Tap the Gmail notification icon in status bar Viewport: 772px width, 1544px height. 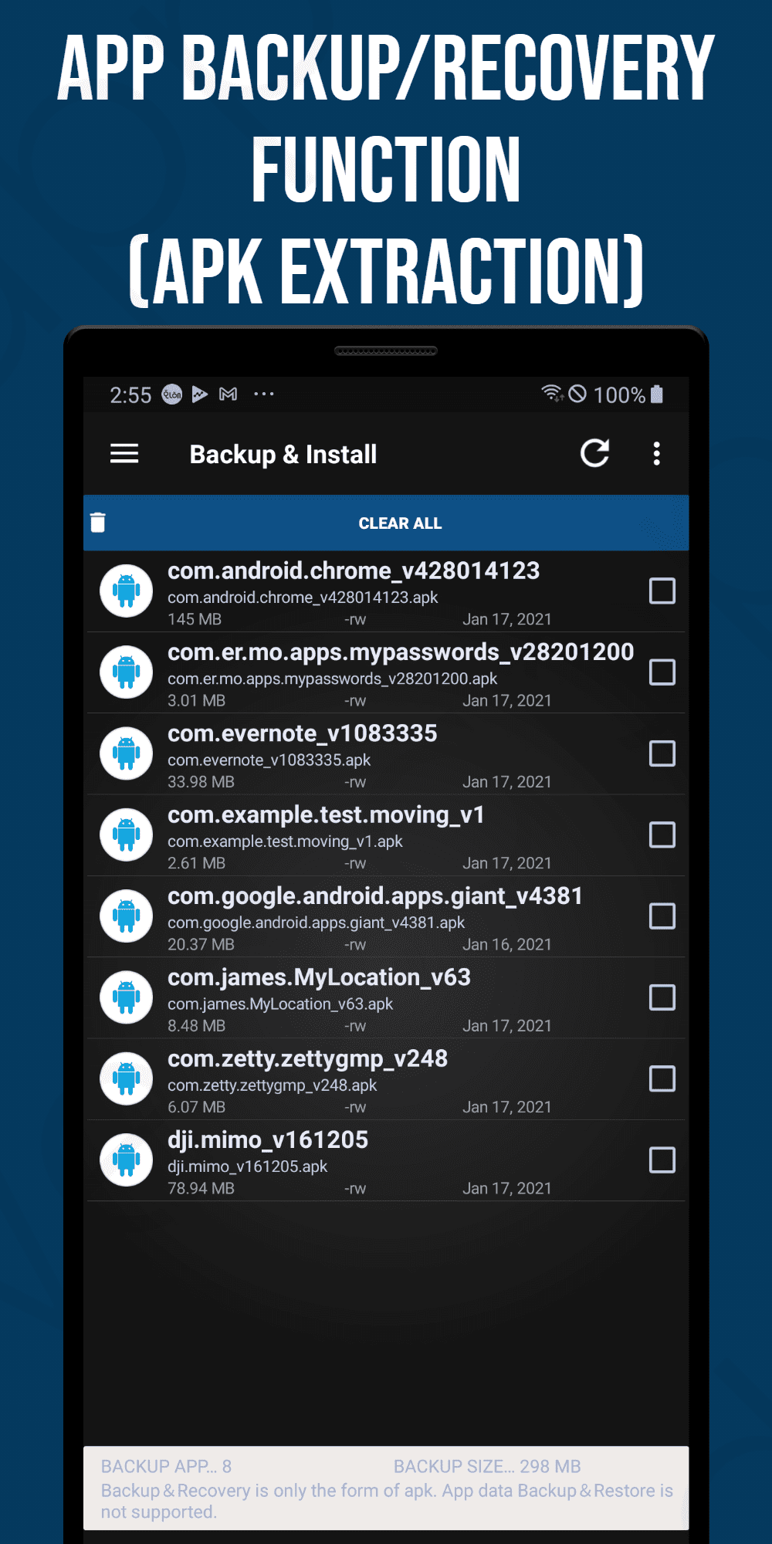tap(228, 394)
